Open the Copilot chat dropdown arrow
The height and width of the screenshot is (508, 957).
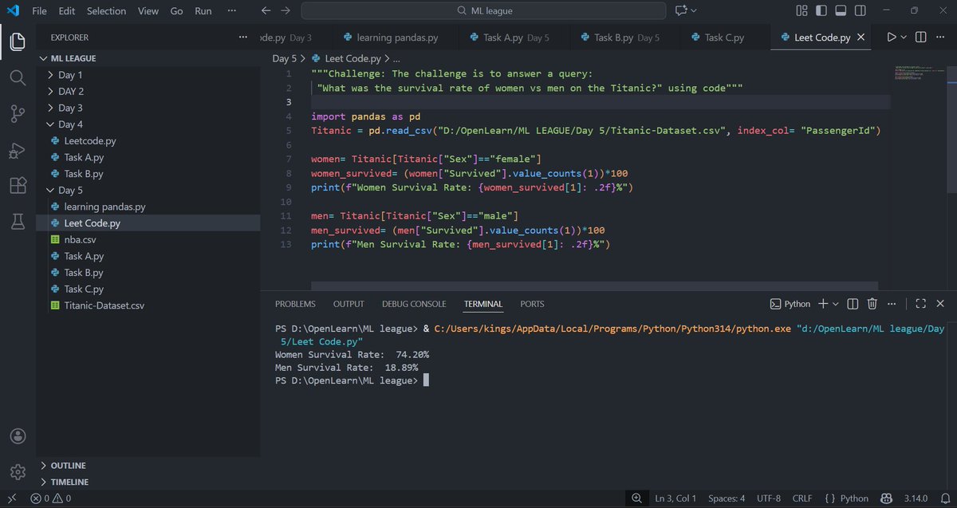693,11
